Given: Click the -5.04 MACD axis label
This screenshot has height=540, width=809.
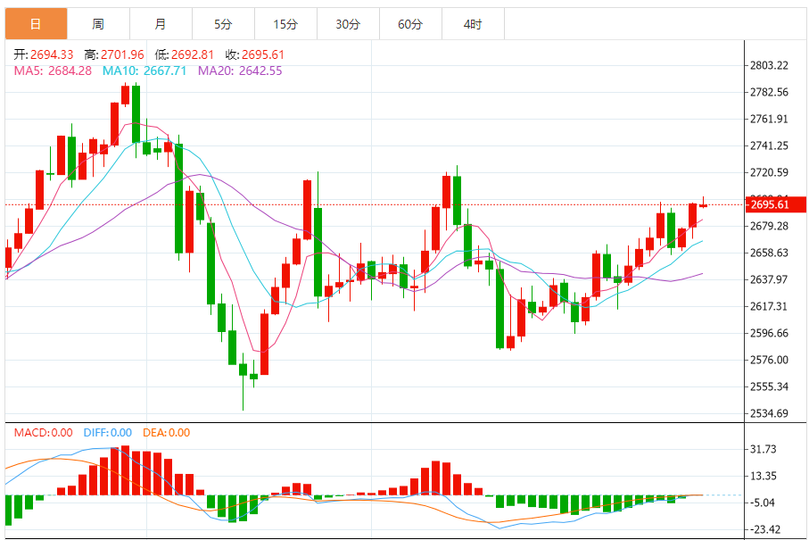Looking at the screenshot, I should pos(762,503).
